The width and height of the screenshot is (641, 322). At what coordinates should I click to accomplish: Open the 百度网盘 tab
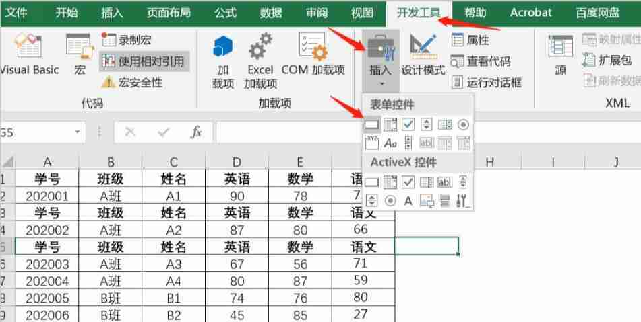pos(598,13)
